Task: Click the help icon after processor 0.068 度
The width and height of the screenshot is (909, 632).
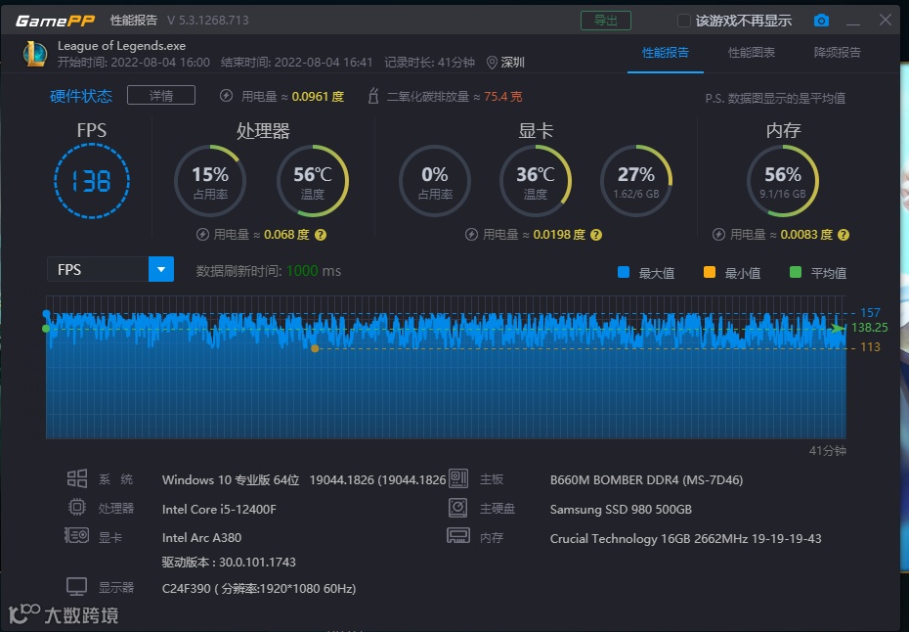Action: (x=320, y=235)
